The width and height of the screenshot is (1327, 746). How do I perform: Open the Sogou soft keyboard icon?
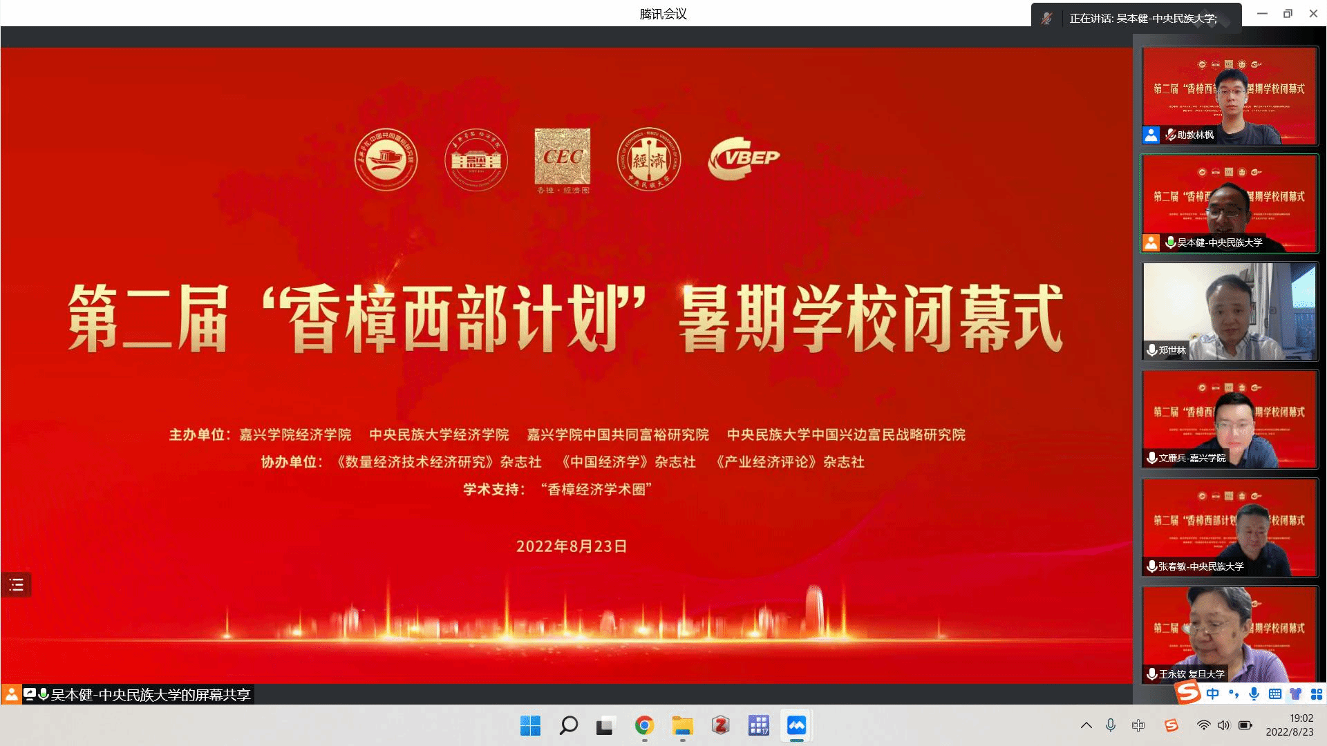click(1275, 694)
